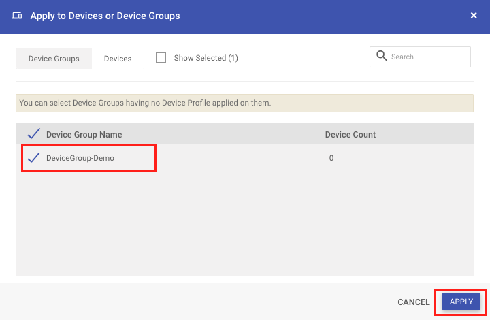
Task: Toggle the select-all checkmark in the table header
Action: (34, 133)
